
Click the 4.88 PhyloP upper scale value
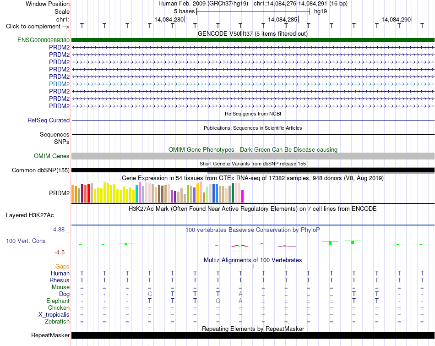(59, 230)
